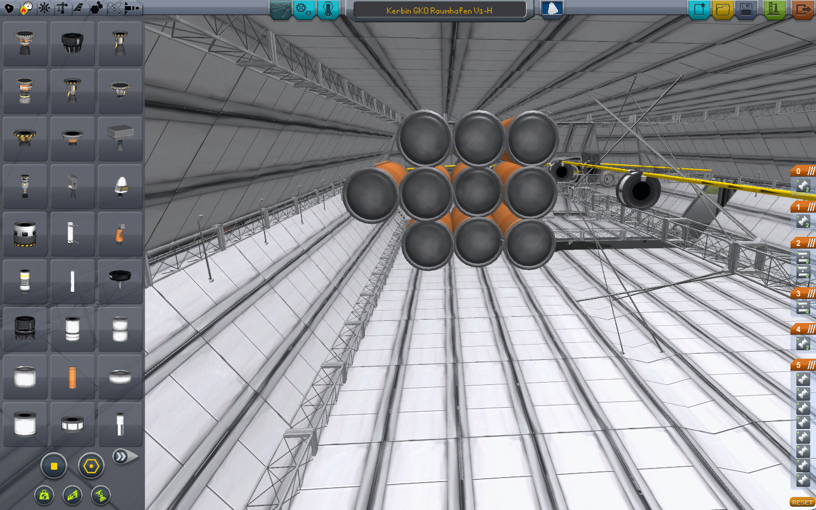Open the advanced rocket-shaped filter tab
The image size is (816, 510).
(x=132, y=8)
